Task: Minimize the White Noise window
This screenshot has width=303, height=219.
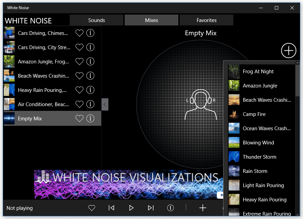Action: [261, 8]
